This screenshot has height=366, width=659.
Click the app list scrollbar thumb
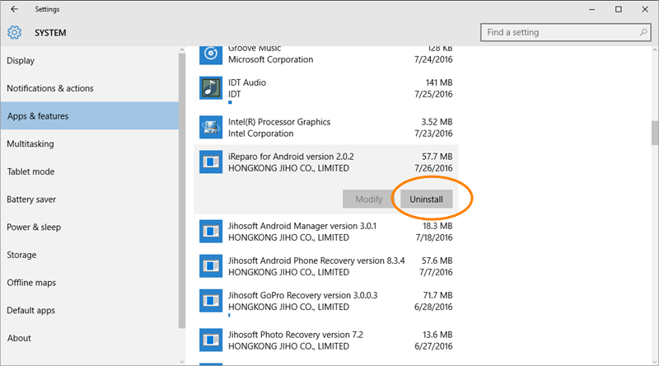[655, 133]
